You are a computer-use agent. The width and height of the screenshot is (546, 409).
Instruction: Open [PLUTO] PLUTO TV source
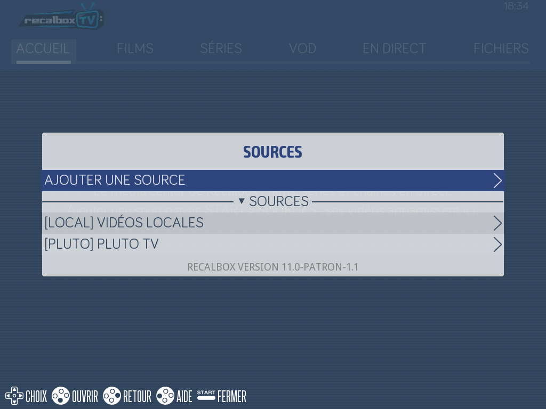[x=273, y=244]
